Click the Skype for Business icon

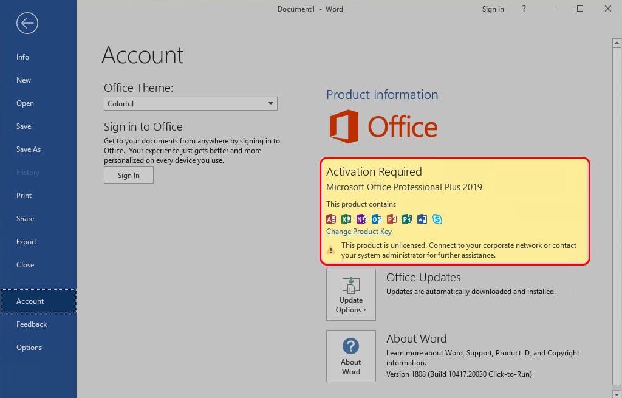tap(437, 219)
